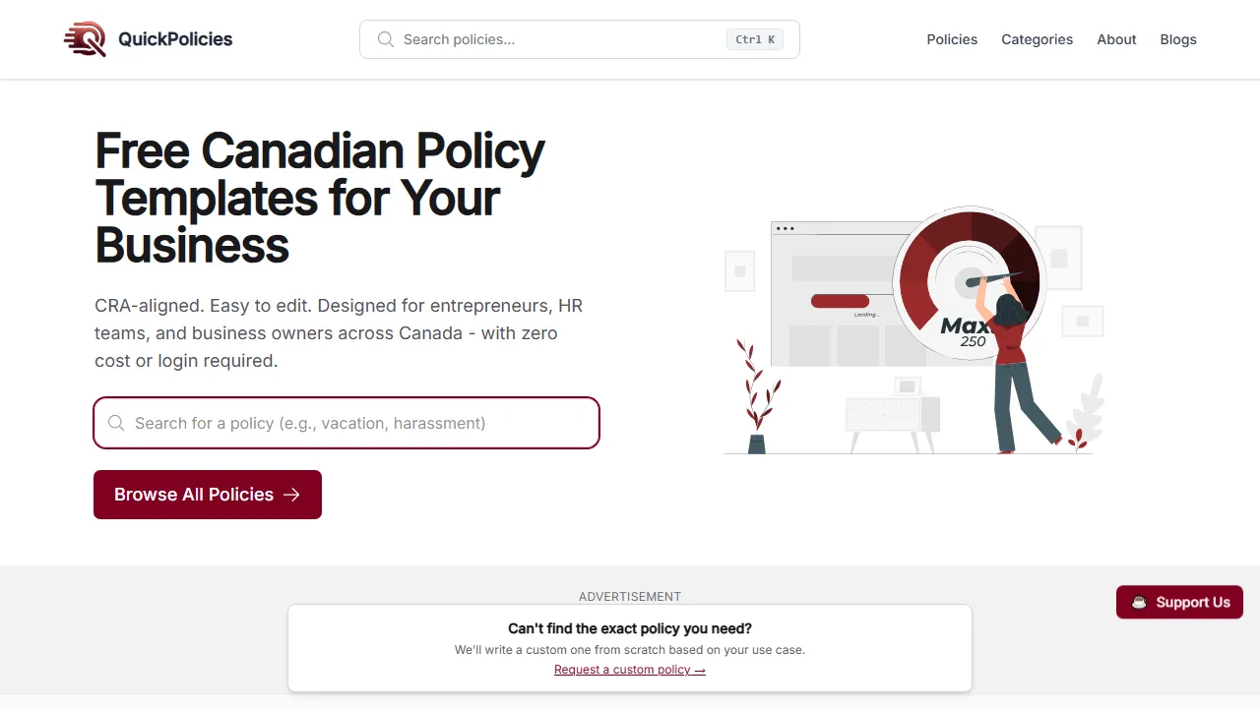Click the custom policy advertisement card
This screenshot has width=1260, height=708.
tap(630, 648)
